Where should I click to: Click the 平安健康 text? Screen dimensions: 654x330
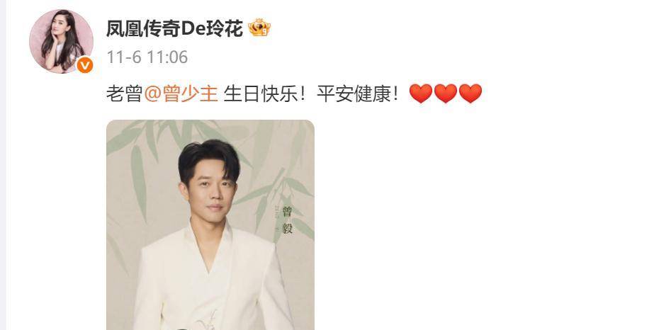[354, 93]
